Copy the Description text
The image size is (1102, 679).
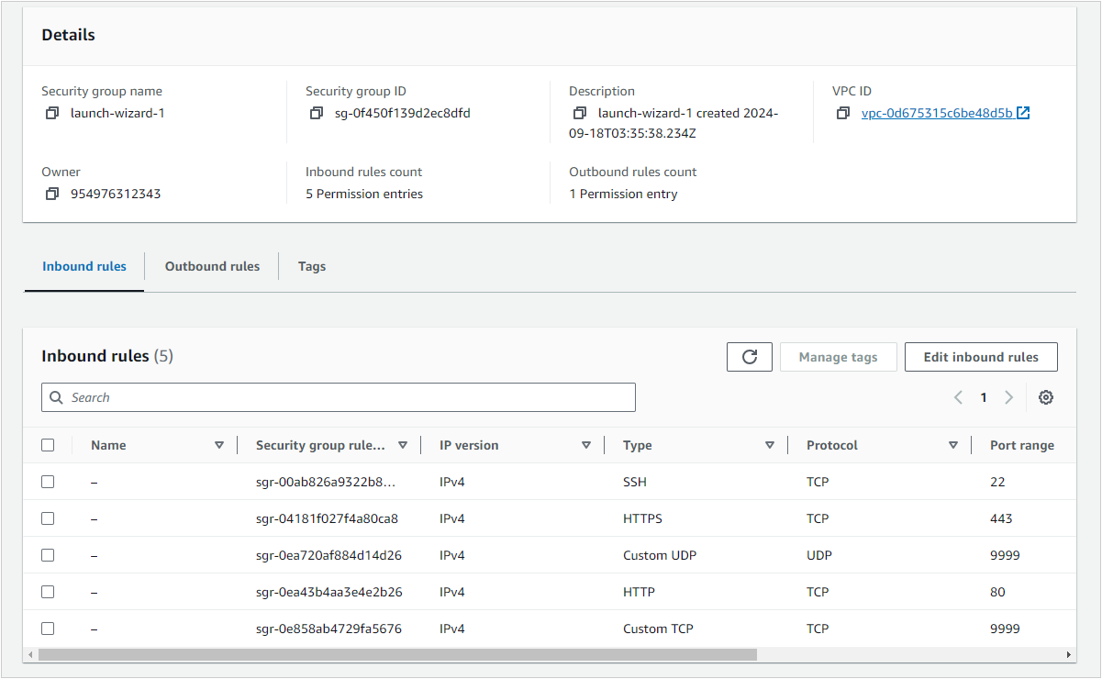(579, 113)
